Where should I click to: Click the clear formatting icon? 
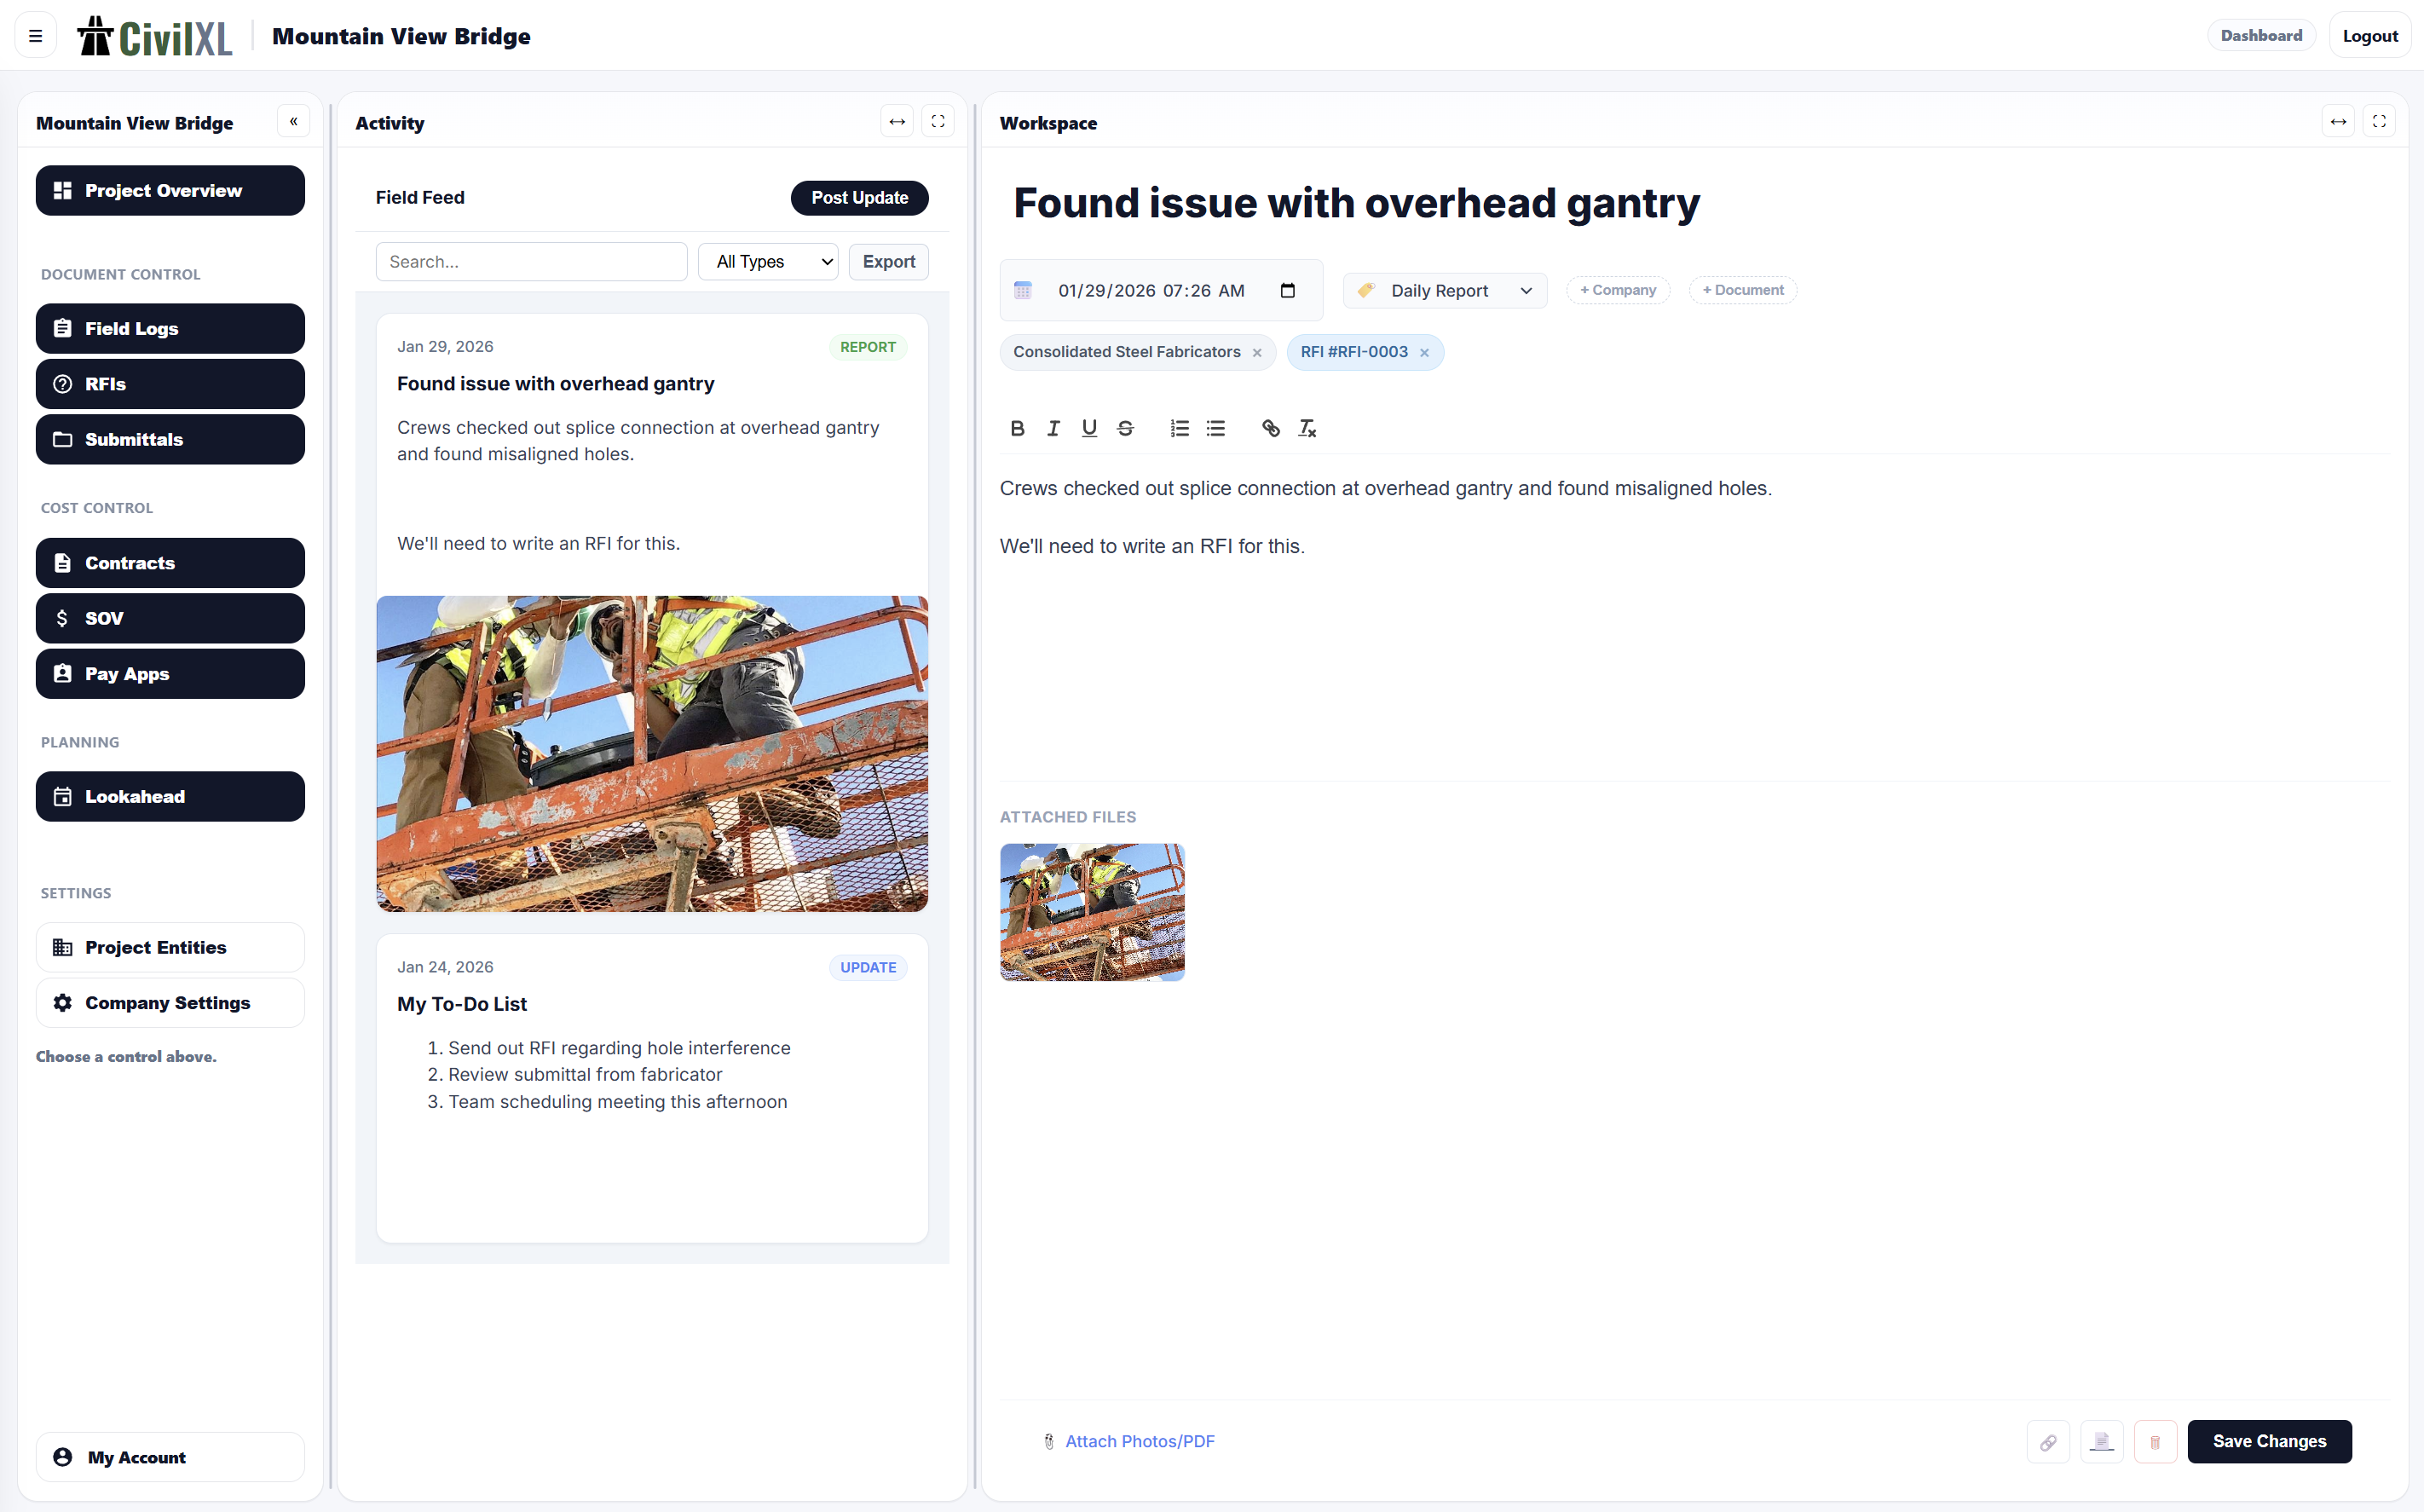(x=1307, y=428)
